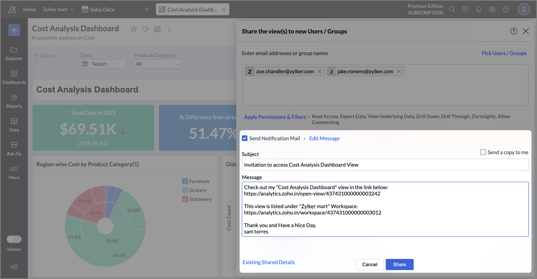Open the Explorer sidebar icon
Screen dimensions: 537x279
point(14,54)
